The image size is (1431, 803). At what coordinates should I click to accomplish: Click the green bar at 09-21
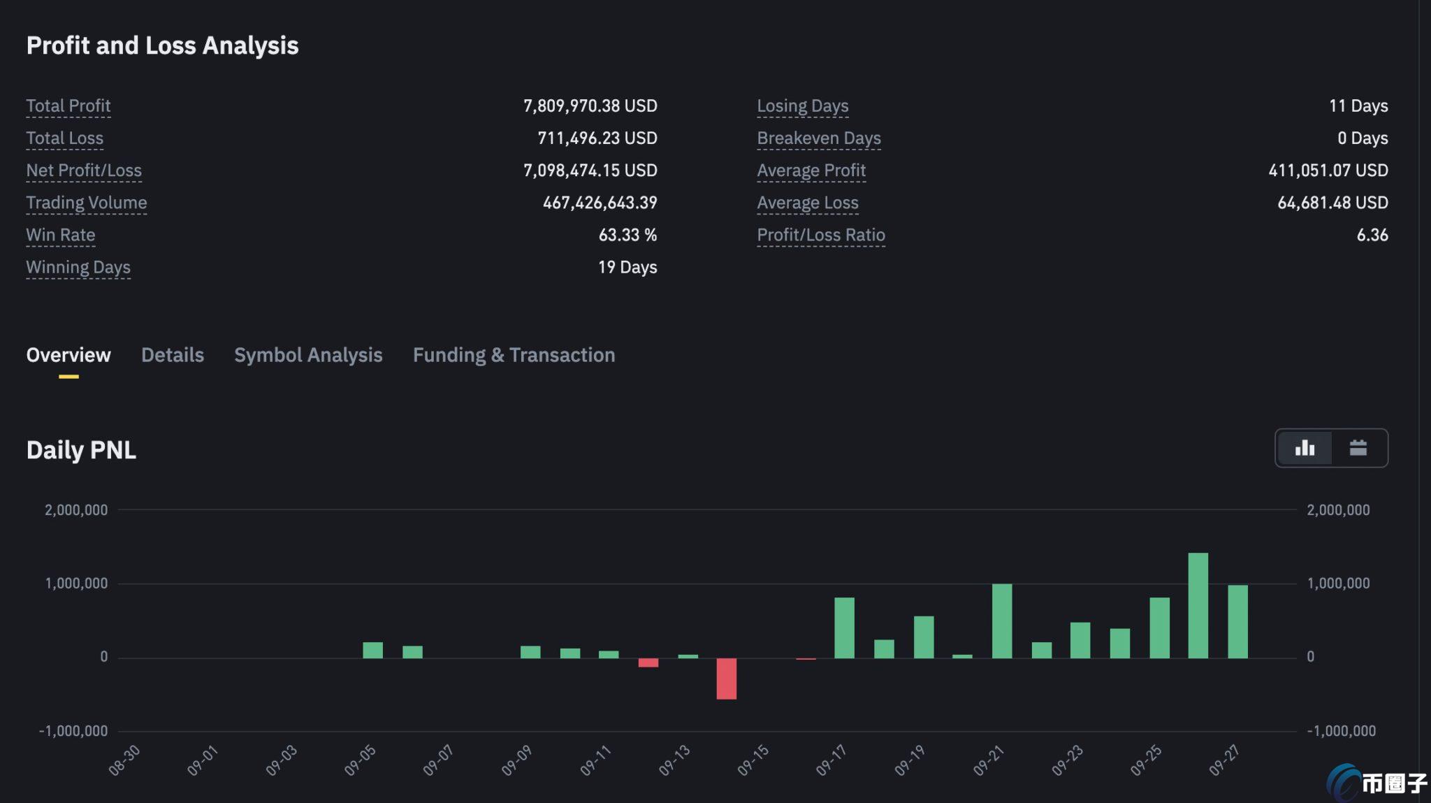point(1002,621)
